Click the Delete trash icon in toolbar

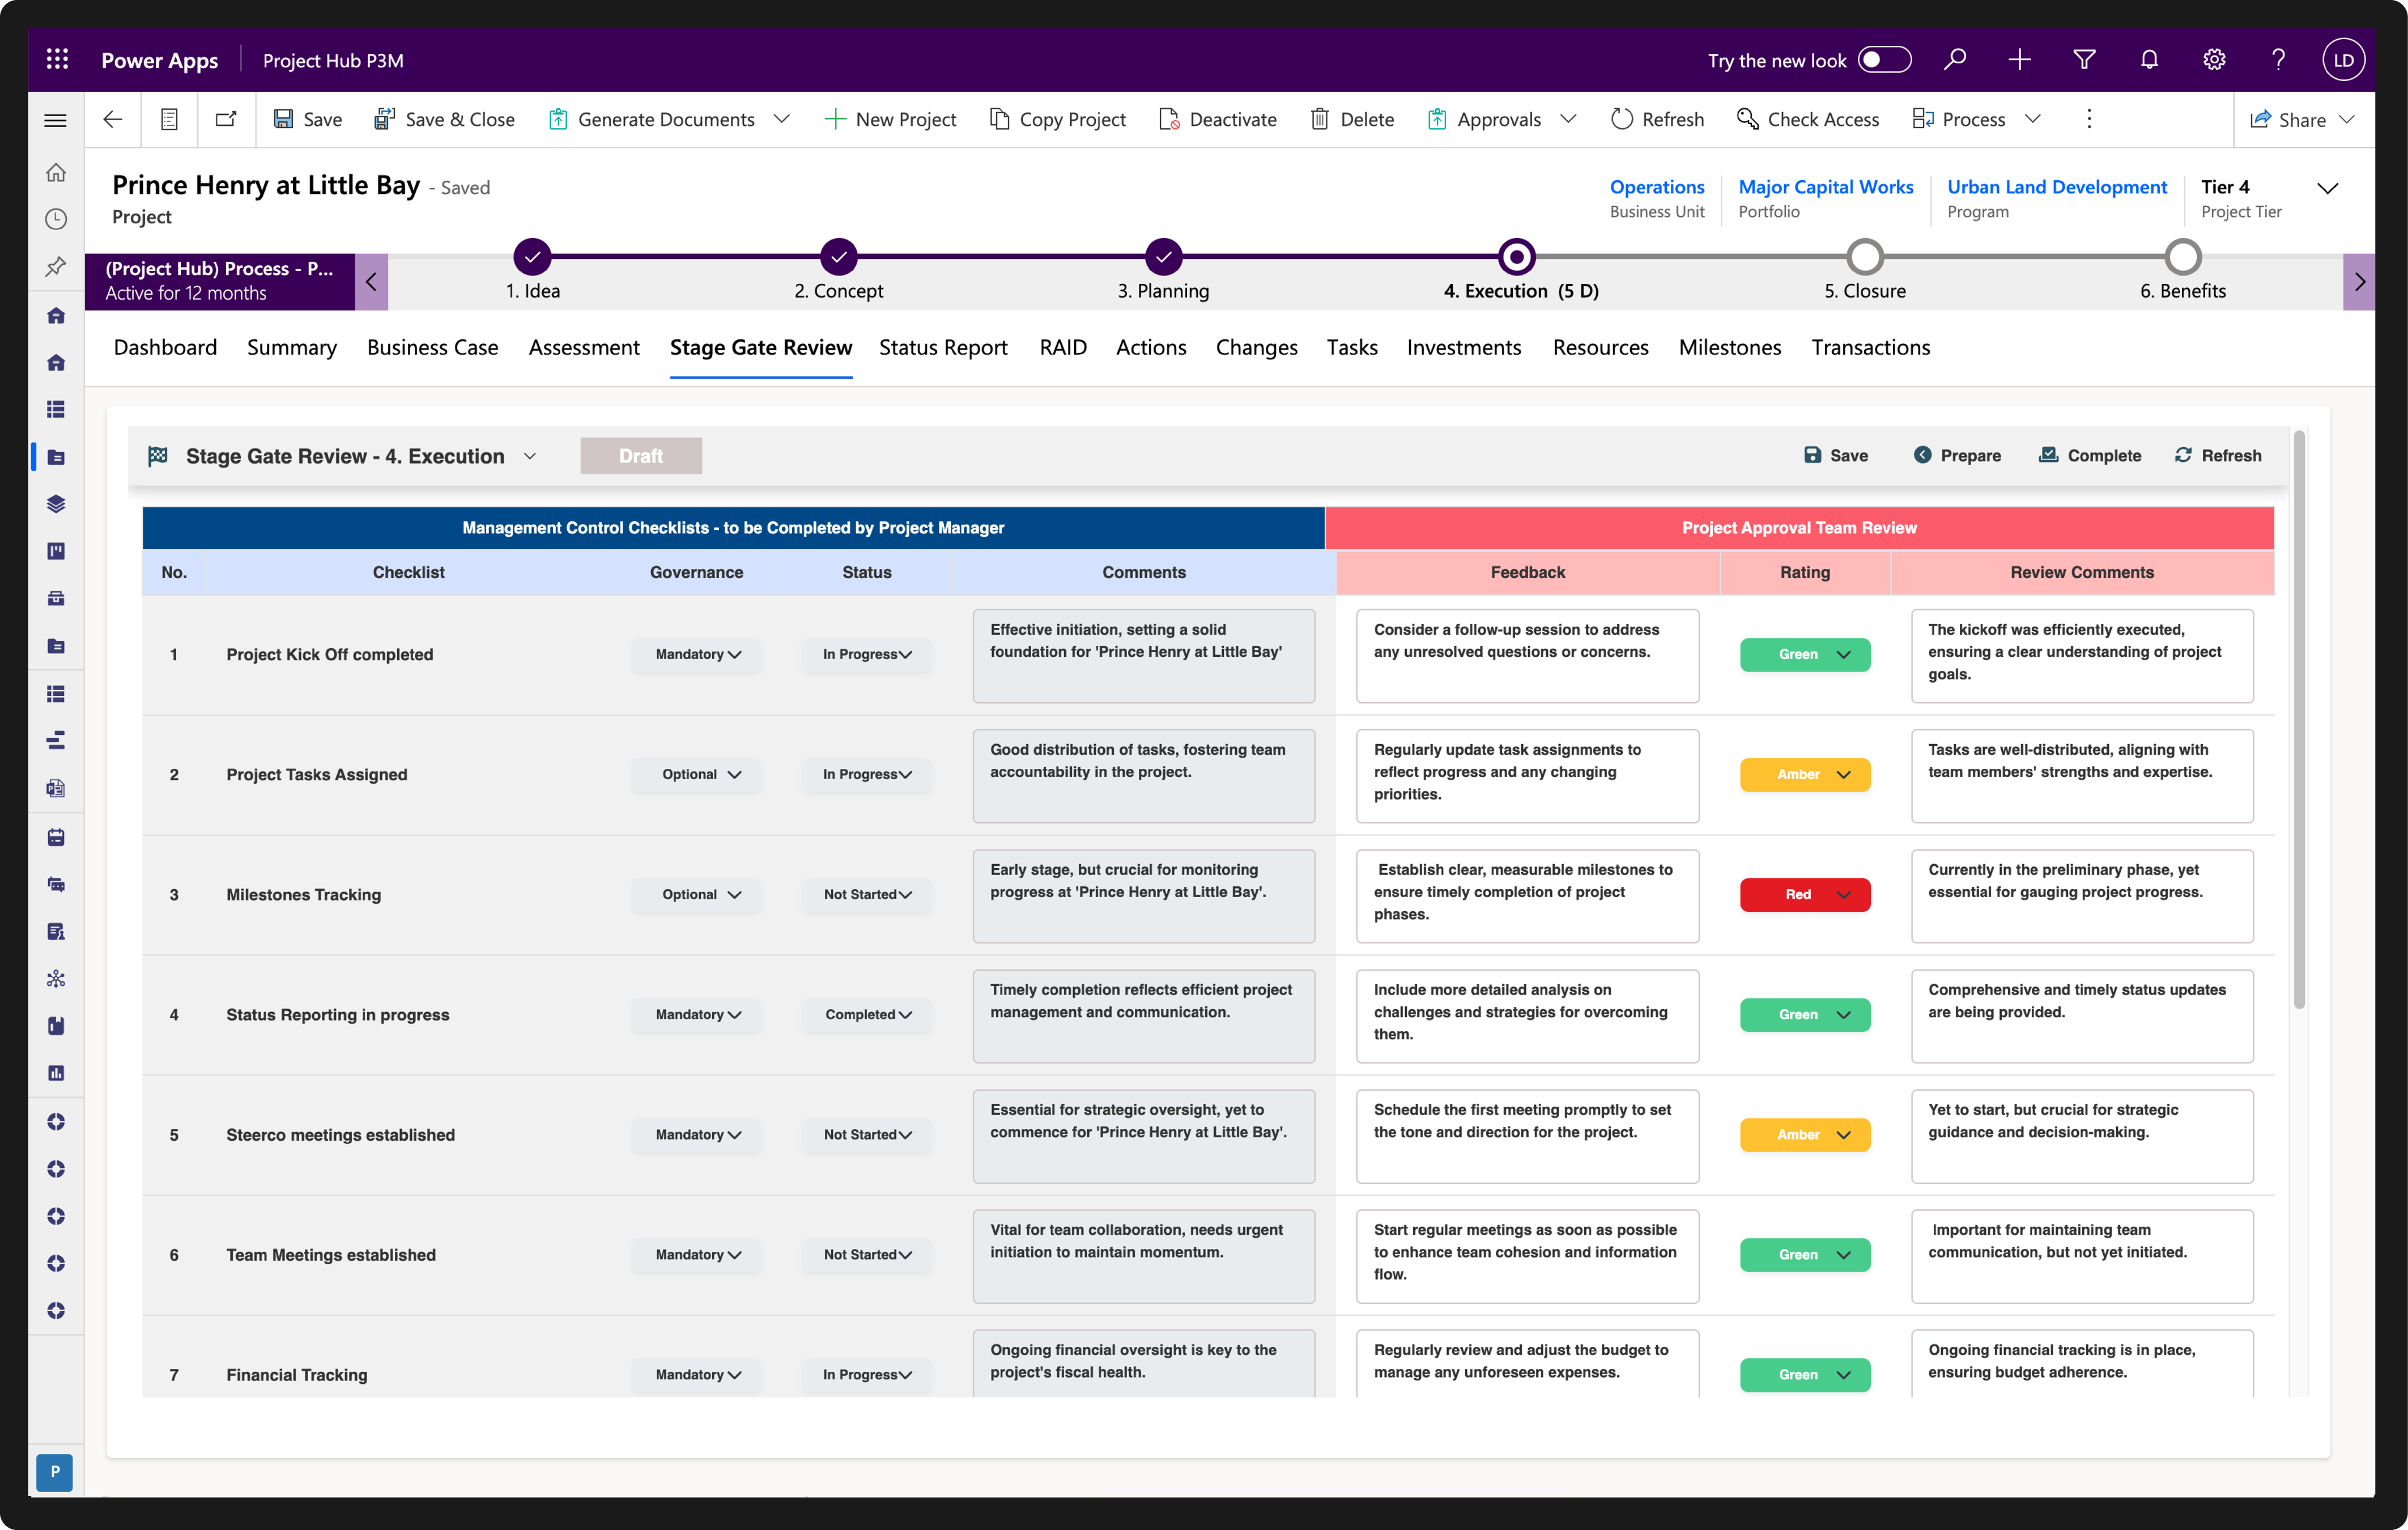pyautogui.click(x=1320, y=119)
